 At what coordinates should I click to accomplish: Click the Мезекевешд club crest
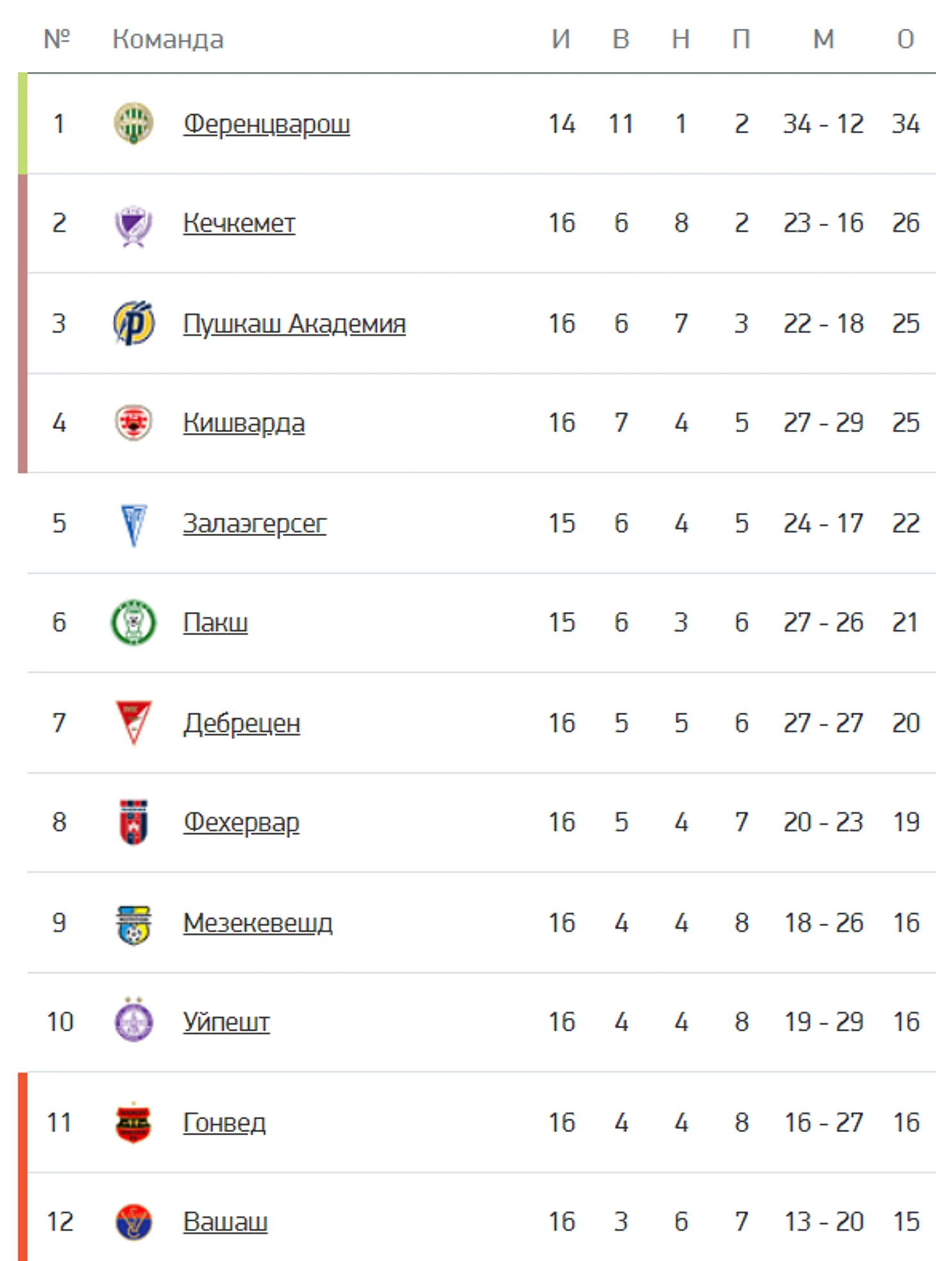pos(133,924)
